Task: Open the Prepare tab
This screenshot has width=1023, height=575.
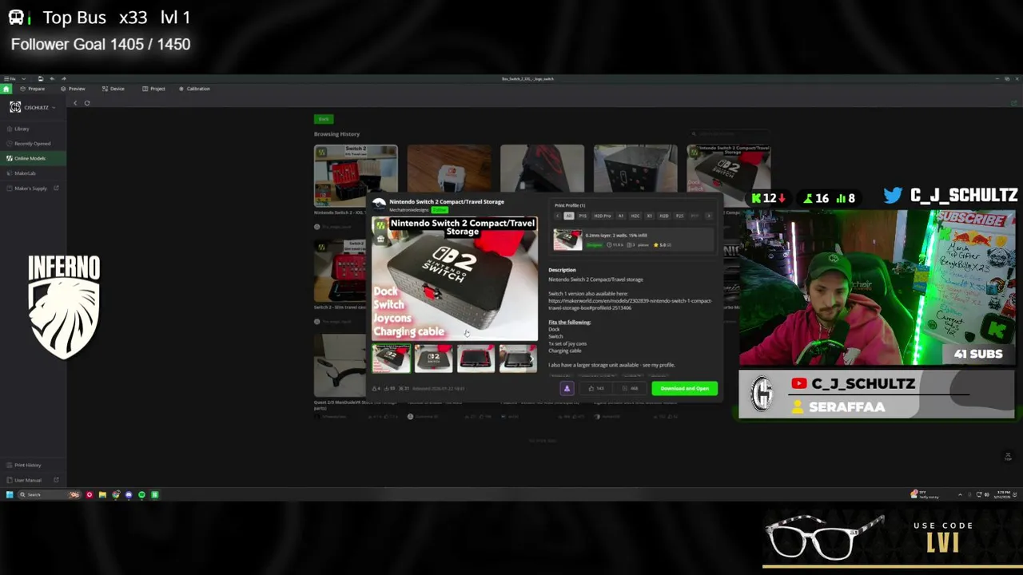Action: pos(33,89)
